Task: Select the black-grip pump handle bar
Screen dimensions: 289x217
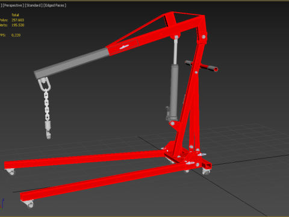Action: [201, 66]
